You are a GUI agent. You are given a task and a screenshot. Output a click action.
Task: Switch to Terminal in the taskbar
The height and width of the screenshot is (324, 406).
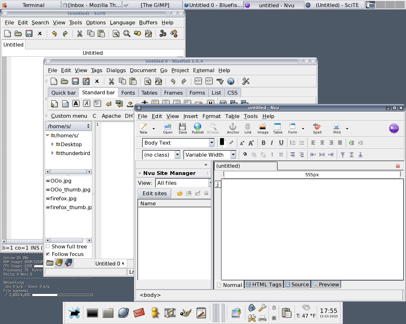(31, 5)
